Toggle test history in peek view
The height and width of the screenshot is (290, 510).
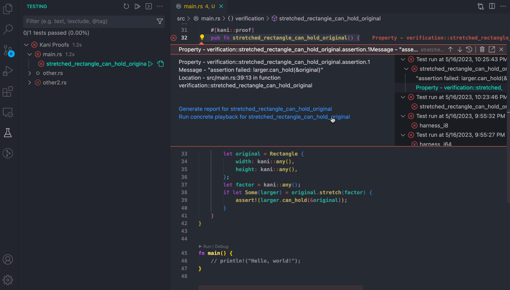click(469, 49)
